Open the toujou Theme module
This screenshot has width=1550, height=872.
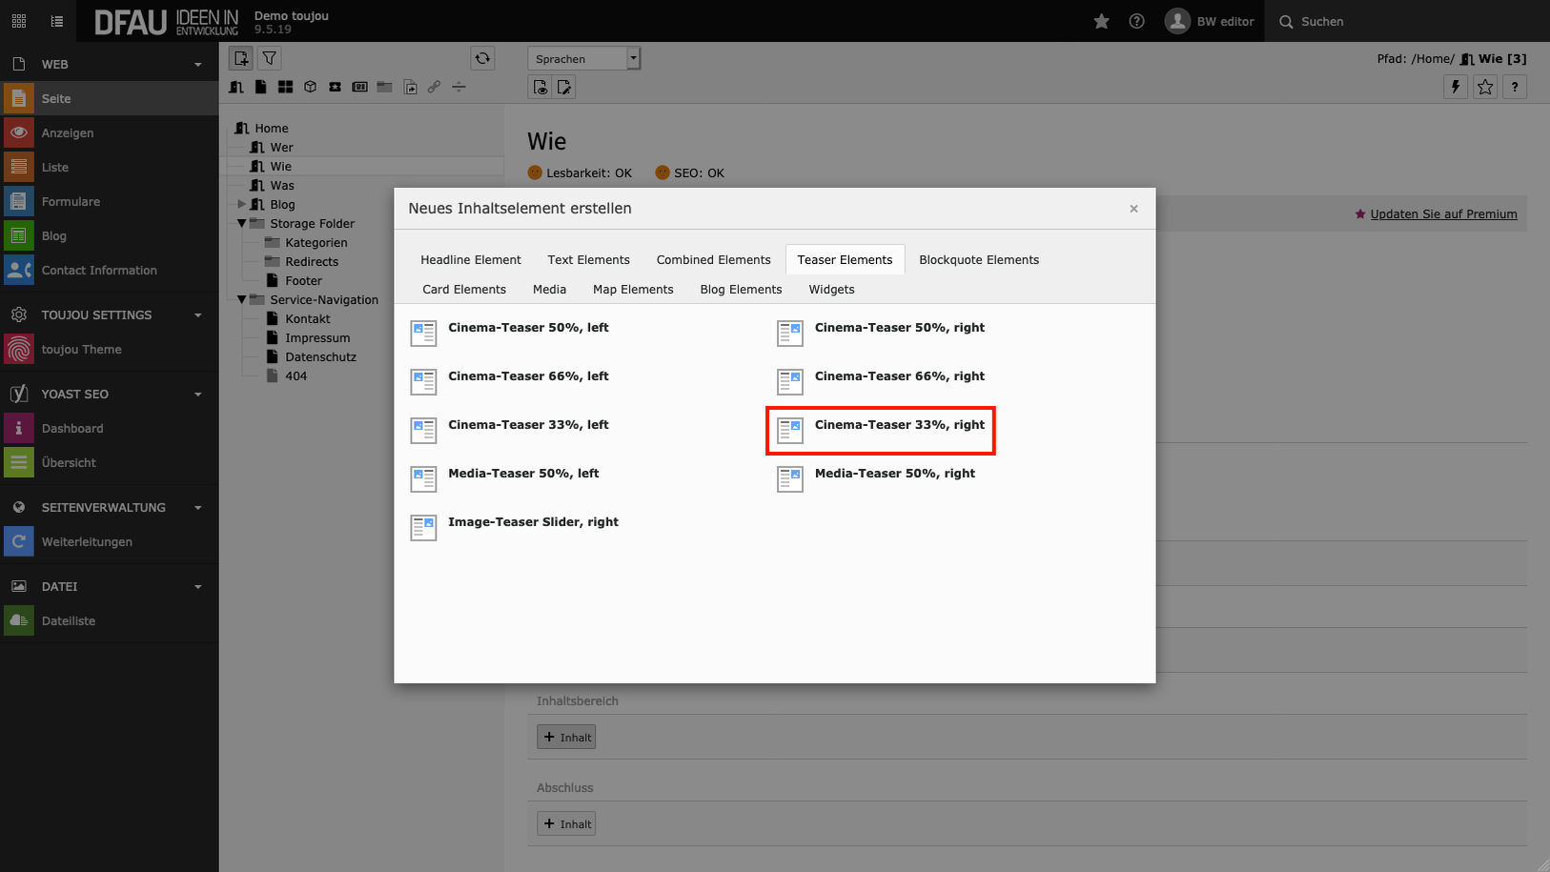tap(81, 349)
